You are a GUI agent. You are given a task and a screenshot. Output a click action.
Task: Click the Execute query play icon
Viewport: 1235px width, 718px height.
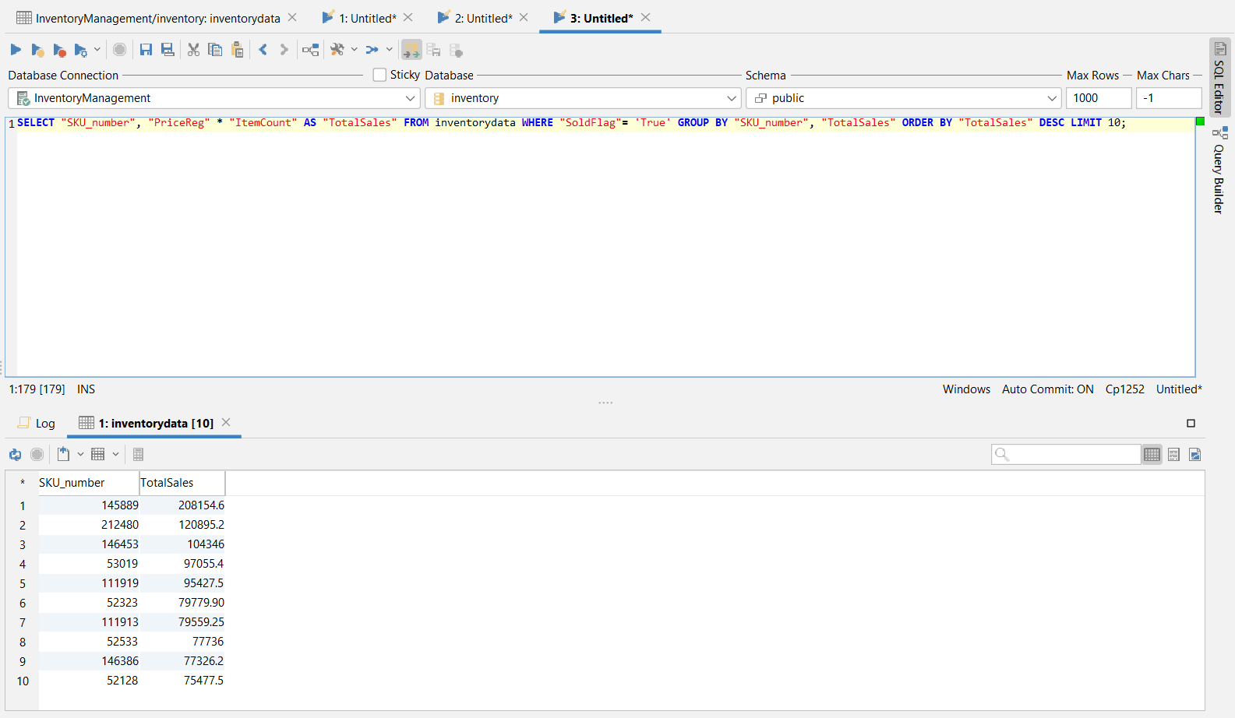[16, 50]
